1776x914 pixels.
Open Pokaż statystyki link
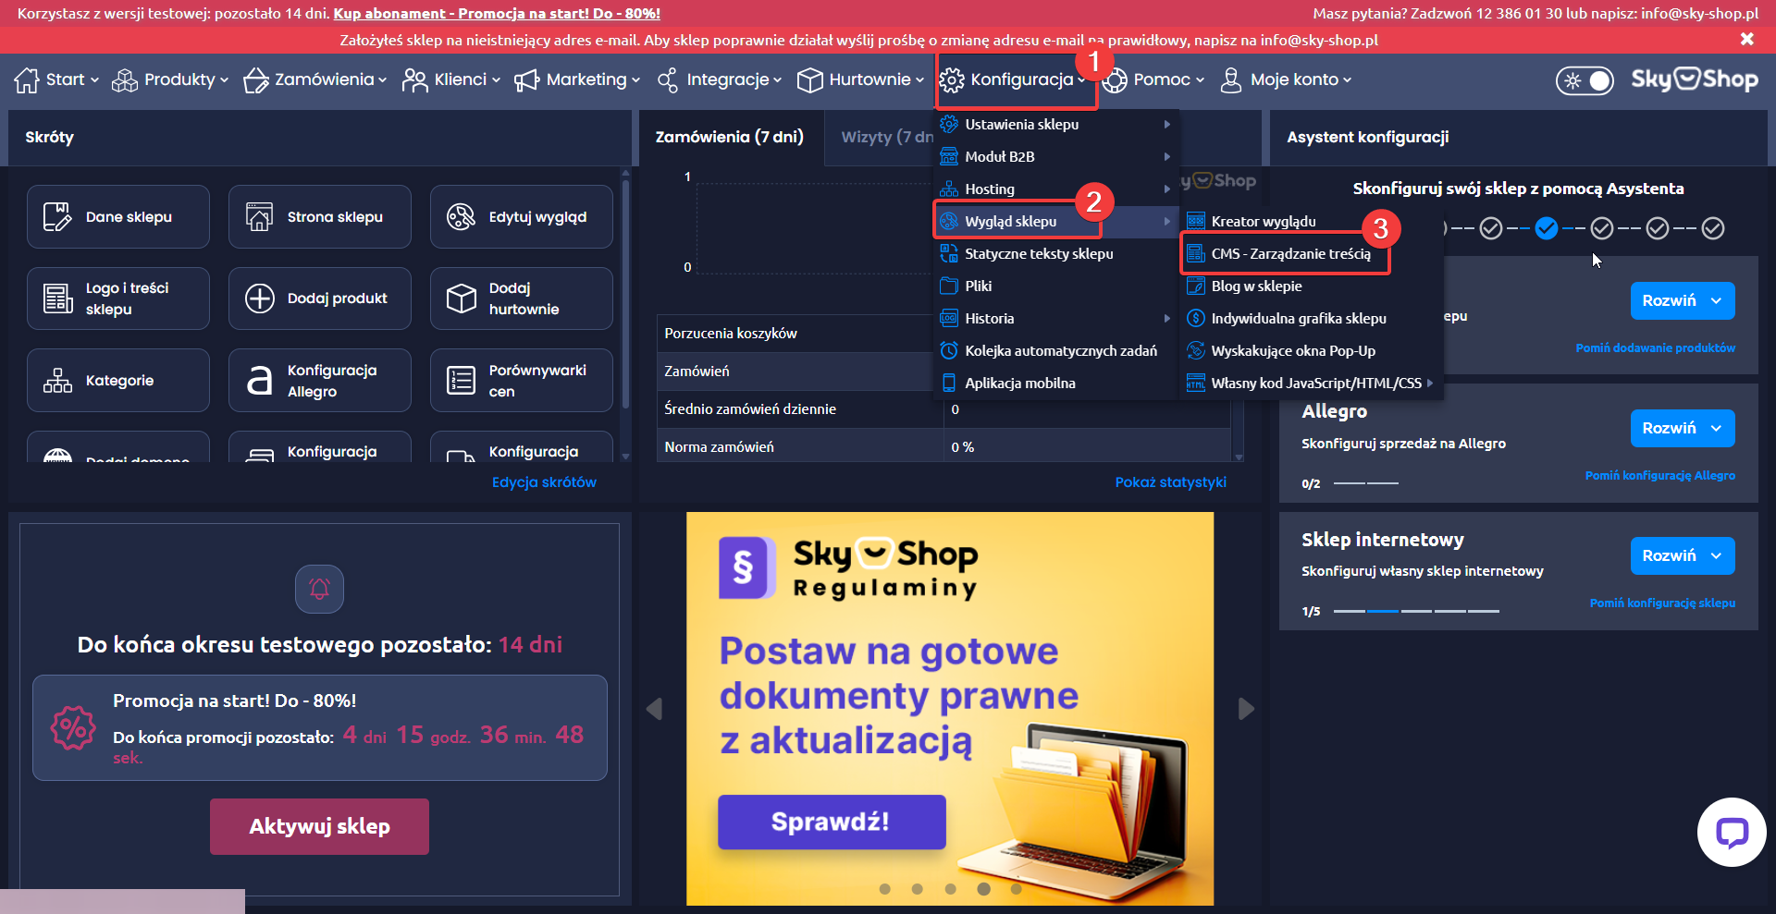[1171, 482]
